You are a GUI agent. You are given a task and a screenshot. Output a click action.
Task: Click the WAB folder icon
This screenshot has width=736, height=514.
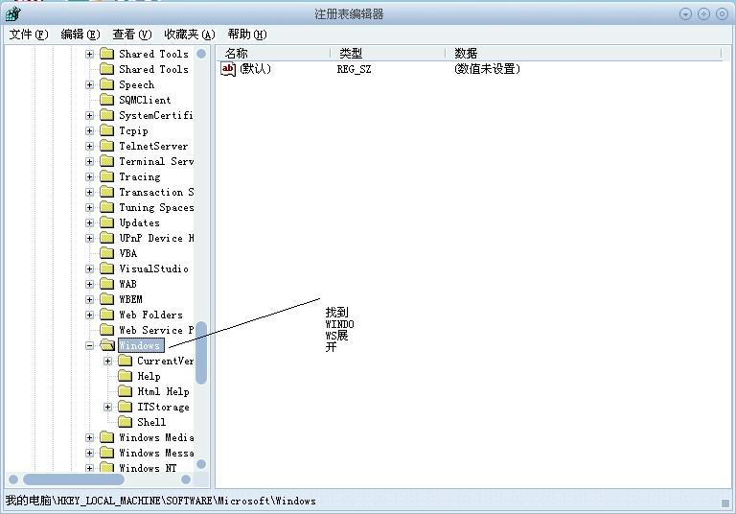[107, 284]
